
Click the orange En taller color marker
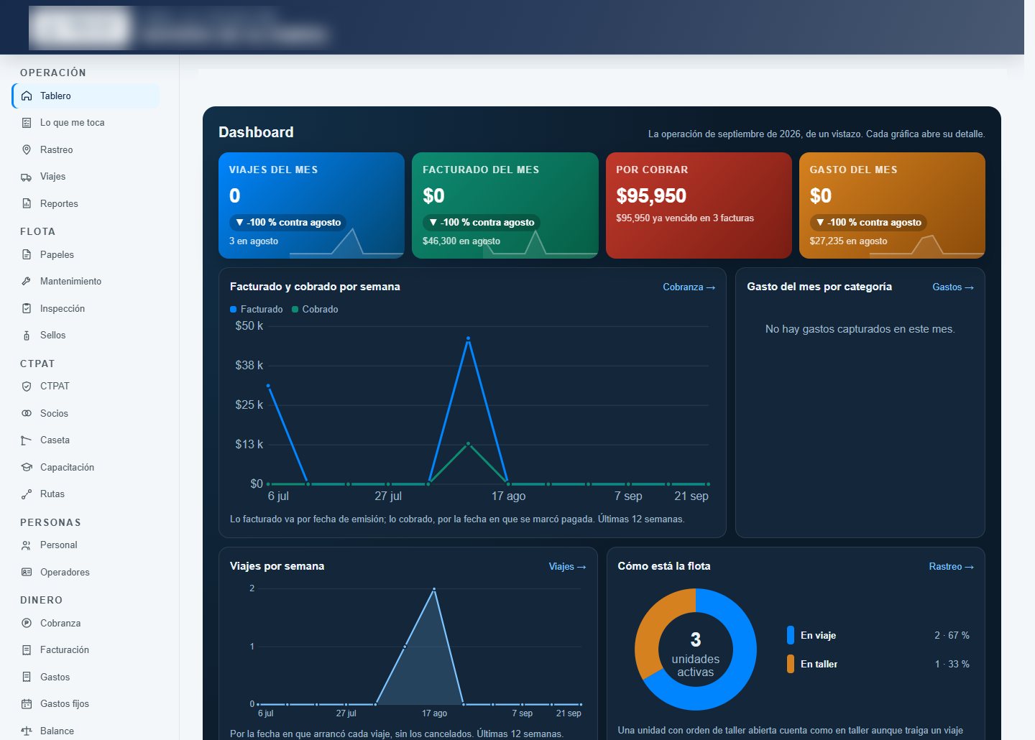pos(791,664)
